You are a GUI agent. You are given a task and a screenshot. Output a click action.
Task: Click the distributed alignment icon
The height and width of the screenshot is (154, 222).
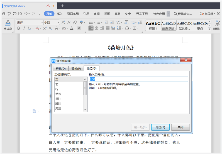[113, 28]
